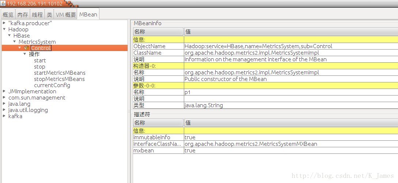Open the 类 tab

(49, 15)
